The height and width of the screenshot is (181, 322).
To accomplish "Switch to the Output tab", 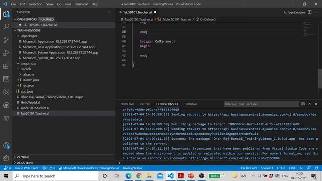I will point(145,104).
